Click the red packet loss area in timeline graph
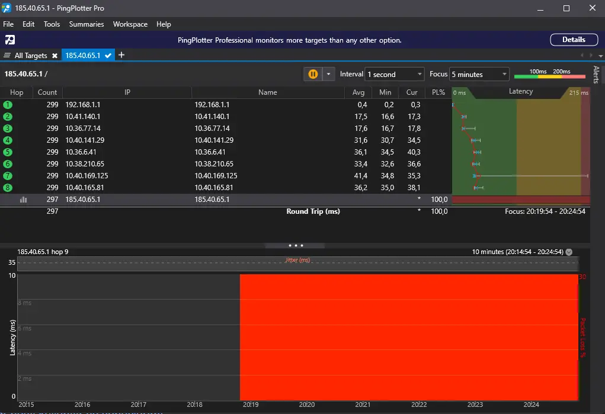The image size is (605, 414). click(x=409, y=337)
